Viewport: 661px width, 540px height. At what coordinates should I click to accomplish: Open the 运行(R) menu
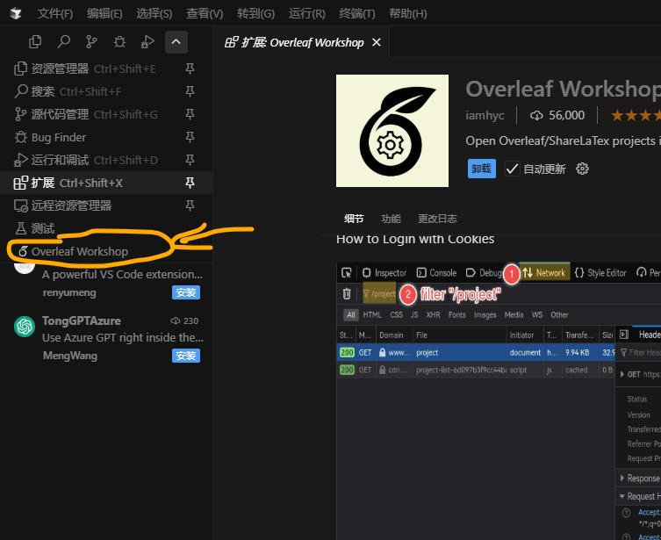point(307,13)
